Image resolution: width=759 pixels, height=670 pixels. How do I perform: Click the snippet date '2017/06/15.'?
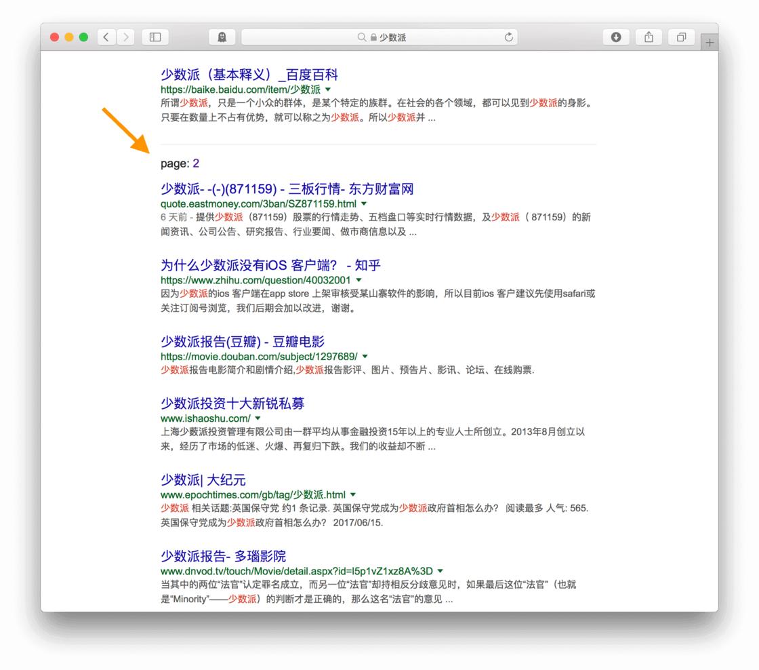pyautogui.click(x=358, y=523)
